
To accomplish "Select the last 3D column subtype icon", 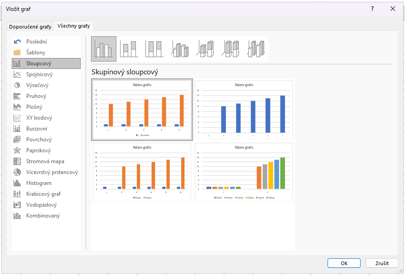I will click(x=256, y=49).
